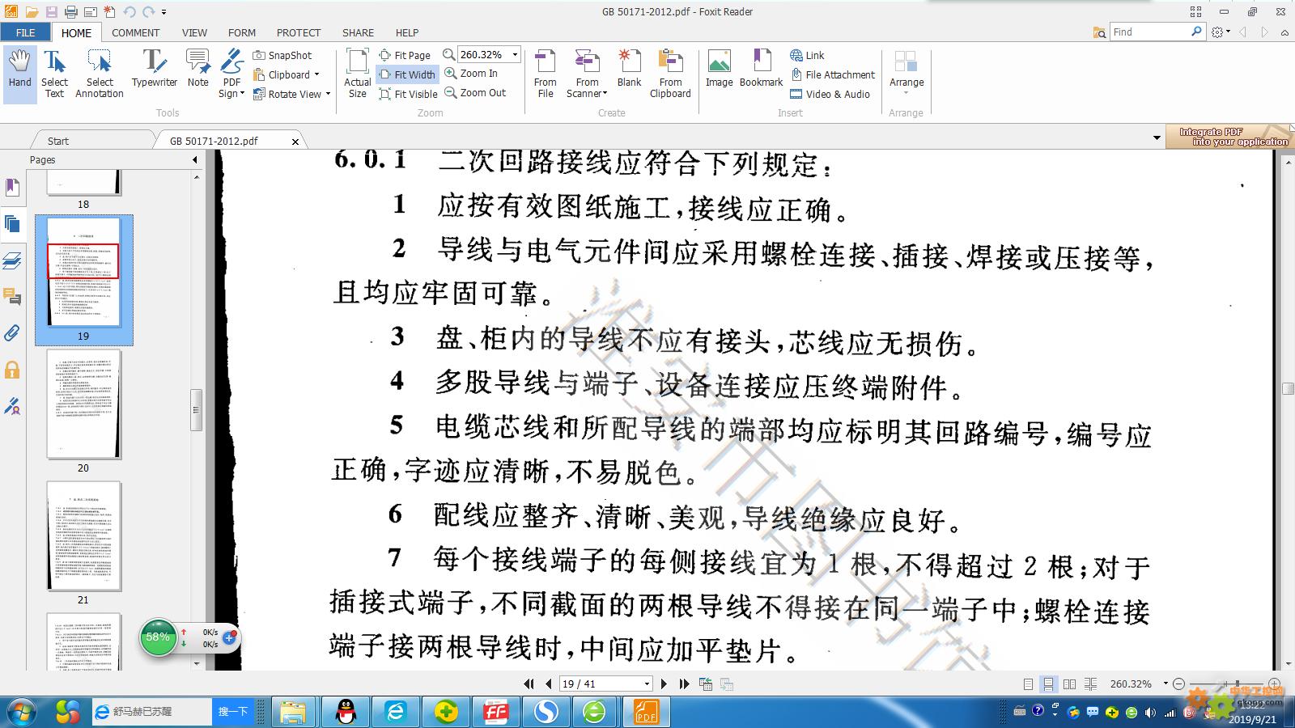The height and width of the screenshot is (728, 1295).
Task: Insert Video & Audio
Action: 830,94
